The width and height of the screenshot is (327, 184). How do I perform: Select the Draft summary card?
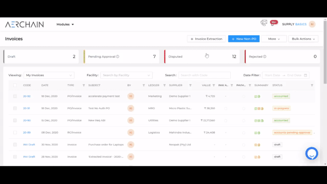[41, 57]
